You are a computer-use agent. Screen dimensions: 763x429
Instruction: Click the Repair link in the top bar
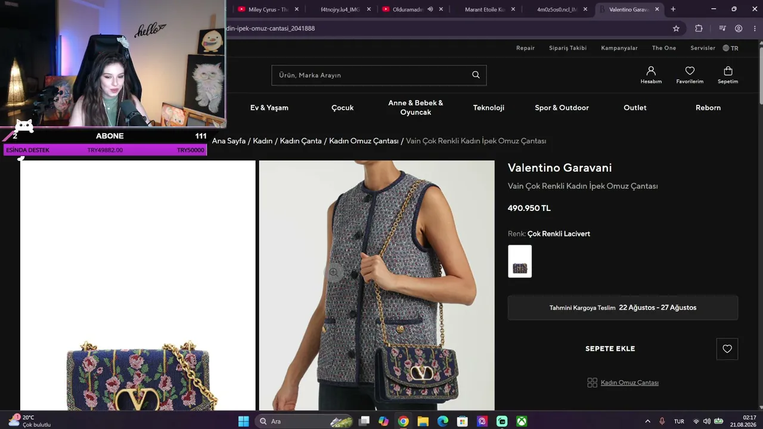coord(525,48)
